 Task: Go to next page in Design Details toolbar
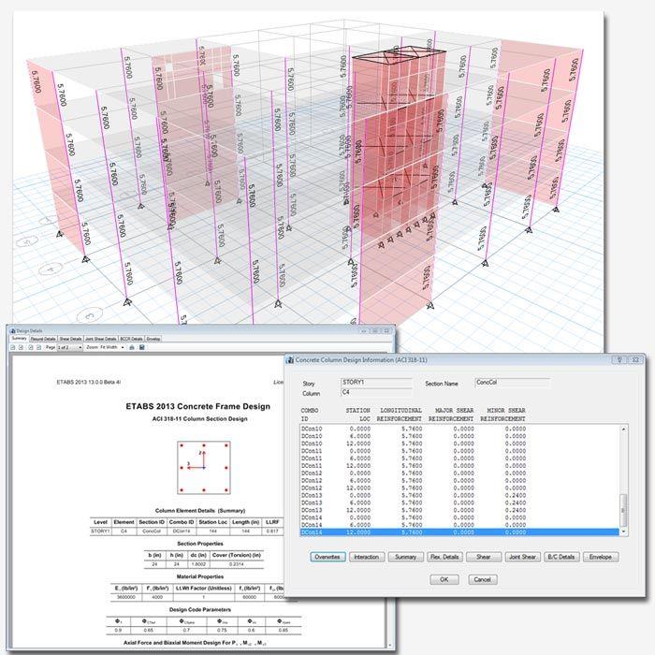[x=31, y=347]
